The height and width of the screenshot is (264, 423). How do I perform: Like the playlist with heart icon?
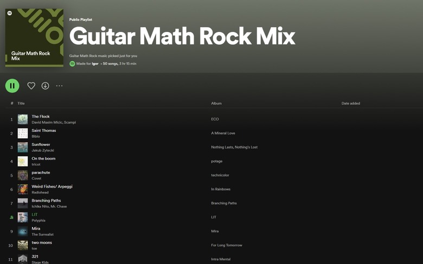(x=31, y=86)
